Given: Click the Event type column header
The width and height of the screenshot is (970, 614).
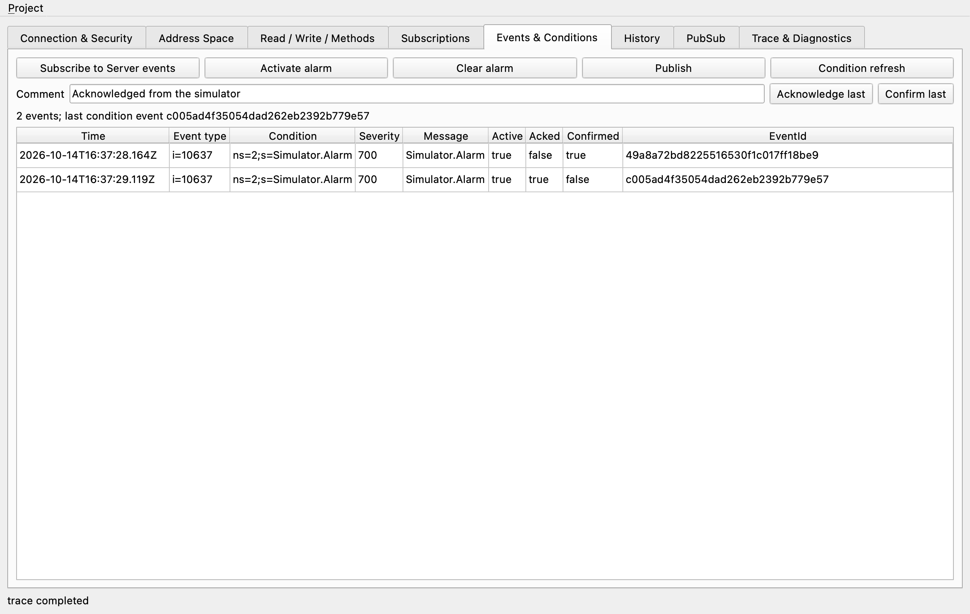Looking at the screenshot, I should coord(200,136).
